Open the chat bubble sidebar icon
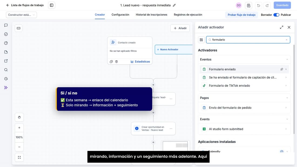The height and width of the screenshot is (167, 297). coord(6,25)
